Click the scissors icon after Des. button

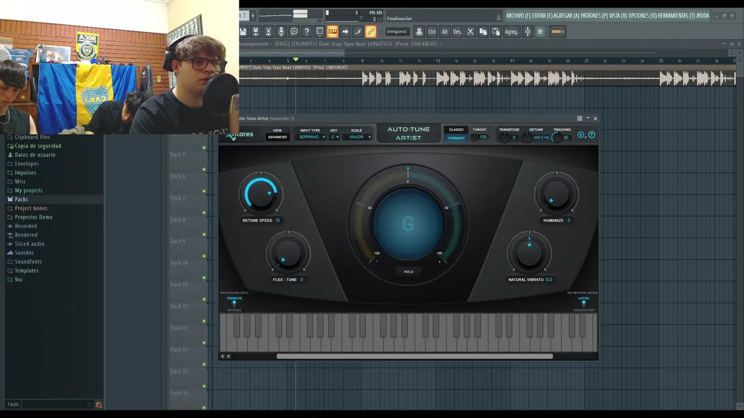[x=470, y=31]
